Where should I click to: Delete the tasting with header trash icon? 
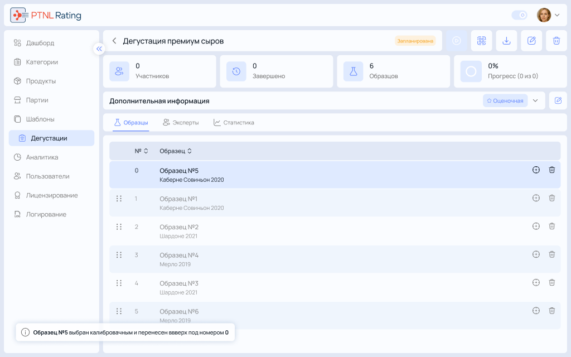point(557,41)
